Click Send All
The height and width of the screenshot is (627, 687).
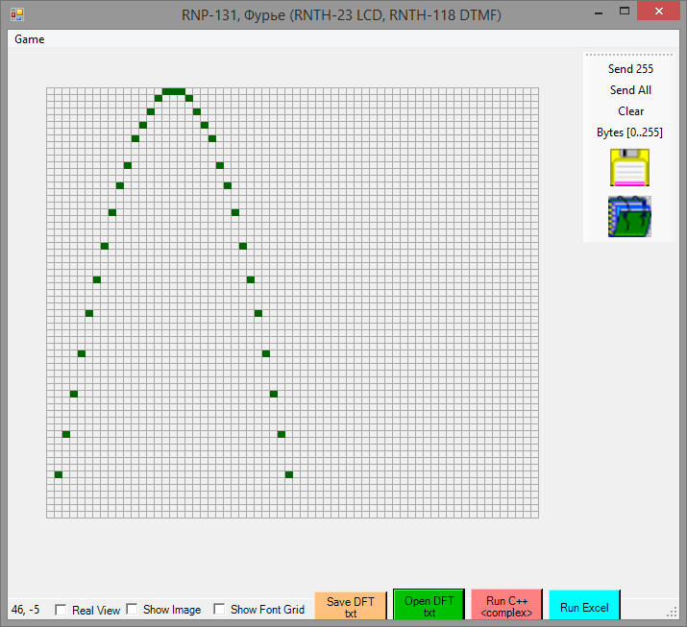630,90
